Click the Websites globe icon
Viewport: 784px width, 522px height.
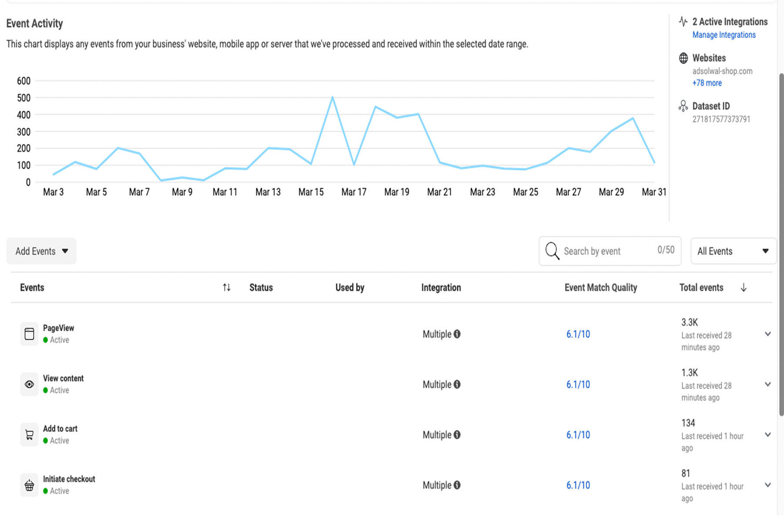683,58
